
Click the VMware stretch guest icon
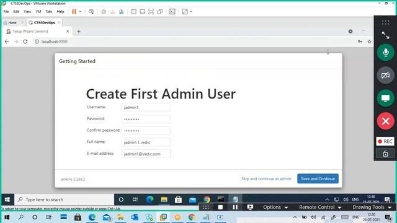click(x=185, y=12)
